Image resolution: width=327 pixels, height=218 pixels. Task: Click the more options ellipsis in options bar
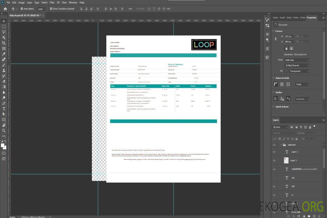tap(130, 9)
